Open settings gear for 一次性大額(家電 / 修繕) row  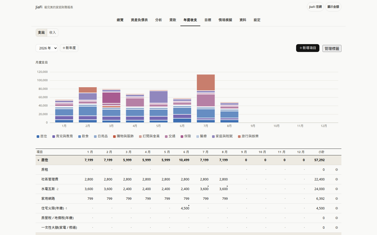(337, 228)
